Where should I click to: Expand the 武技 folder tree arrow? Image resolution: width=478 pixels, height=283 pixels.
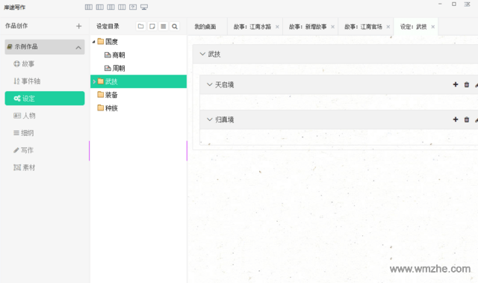(x=94, y=81)
